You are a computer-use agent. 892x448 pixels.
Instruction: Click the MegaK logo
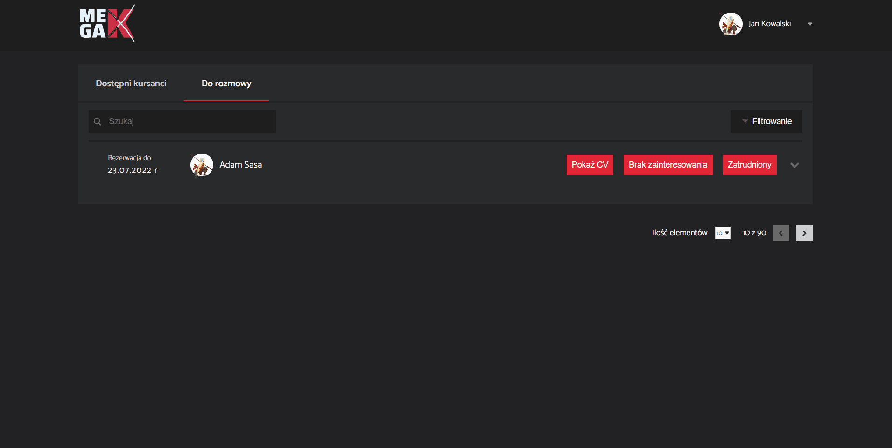(x=107, y=24)
